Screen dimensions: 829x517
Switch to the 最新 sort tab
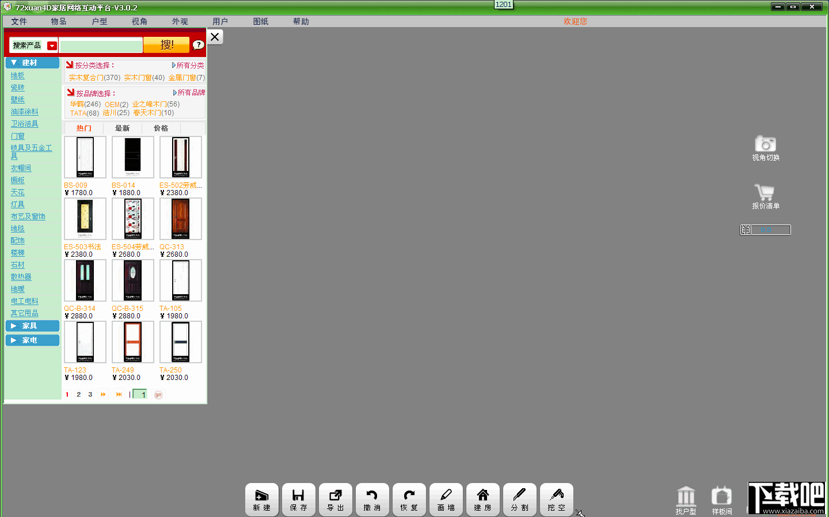123,128
